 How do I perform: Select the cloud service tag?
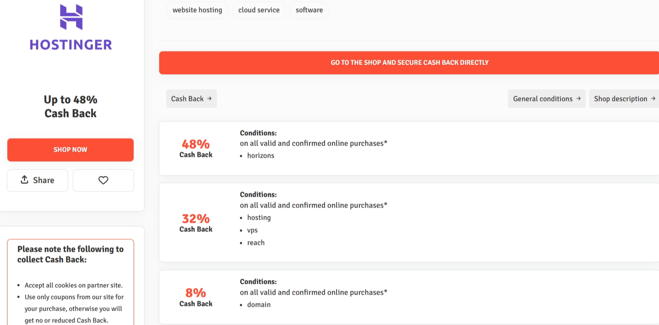coord(259,10)
